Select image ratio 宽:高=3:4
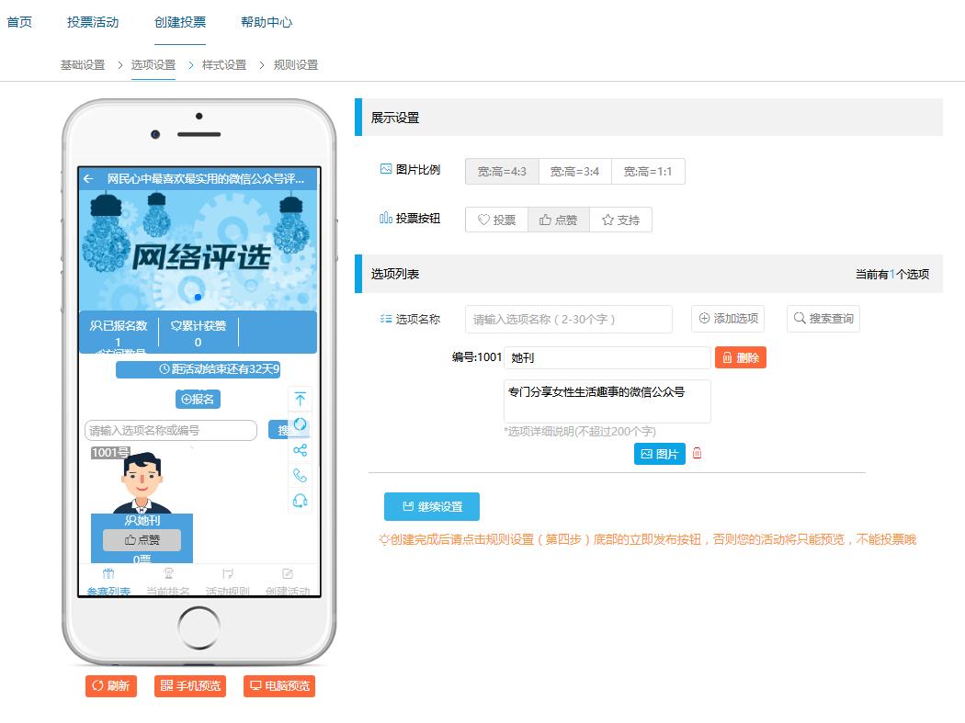Viewport: 965px width, 723px height. pyautogui.click(x=574, y=172)
